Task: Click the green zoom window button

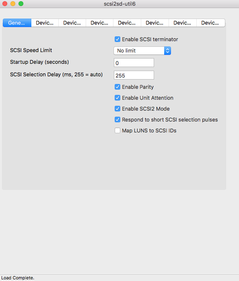Action: click(21, 4)
